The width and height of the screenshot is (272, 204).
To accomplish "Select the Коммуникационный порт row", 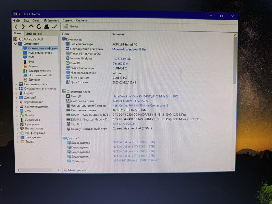I will click(134, 129).
